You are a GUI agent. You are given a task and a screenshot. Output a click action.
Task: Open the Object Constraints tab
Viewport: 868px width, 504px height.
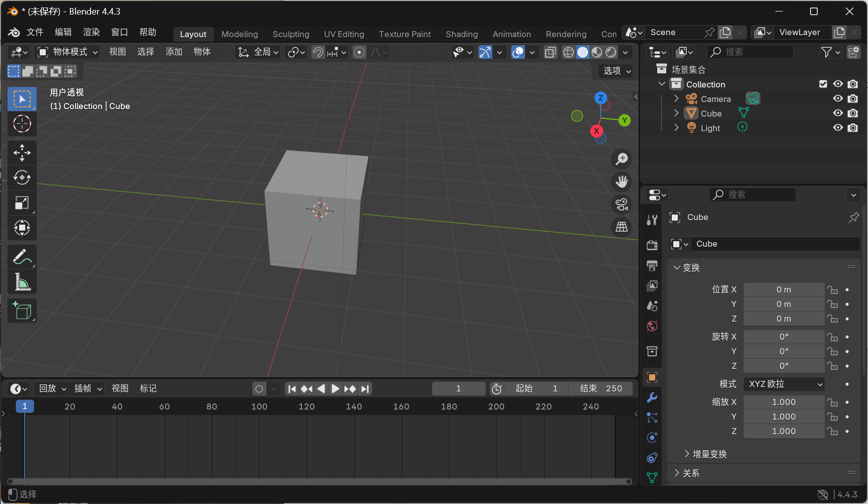click(652, 458)
